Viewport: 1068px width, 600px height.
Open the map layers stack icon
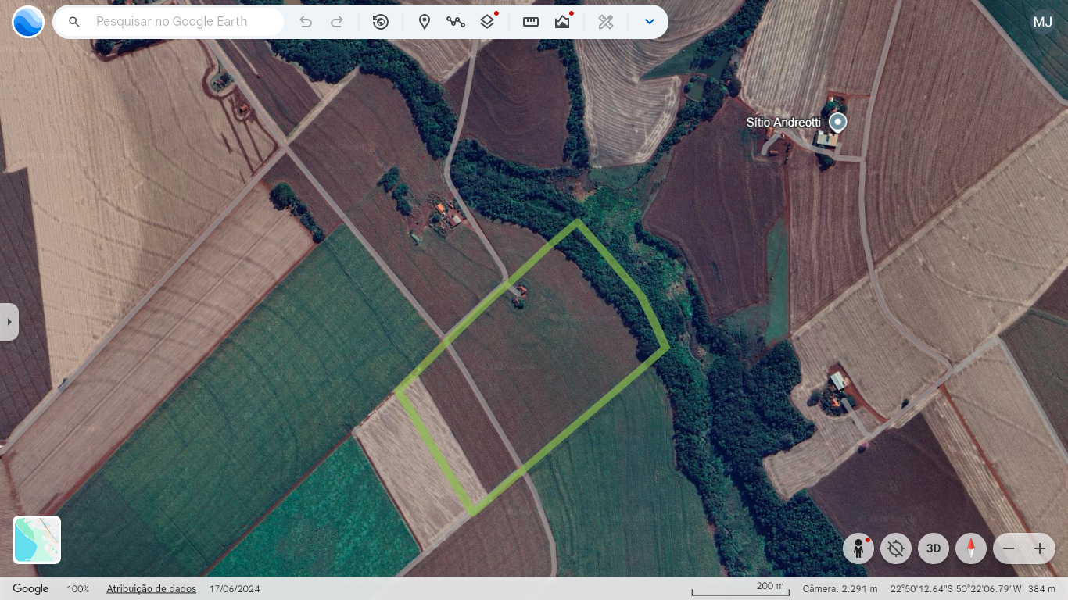(x=487, y=22)
